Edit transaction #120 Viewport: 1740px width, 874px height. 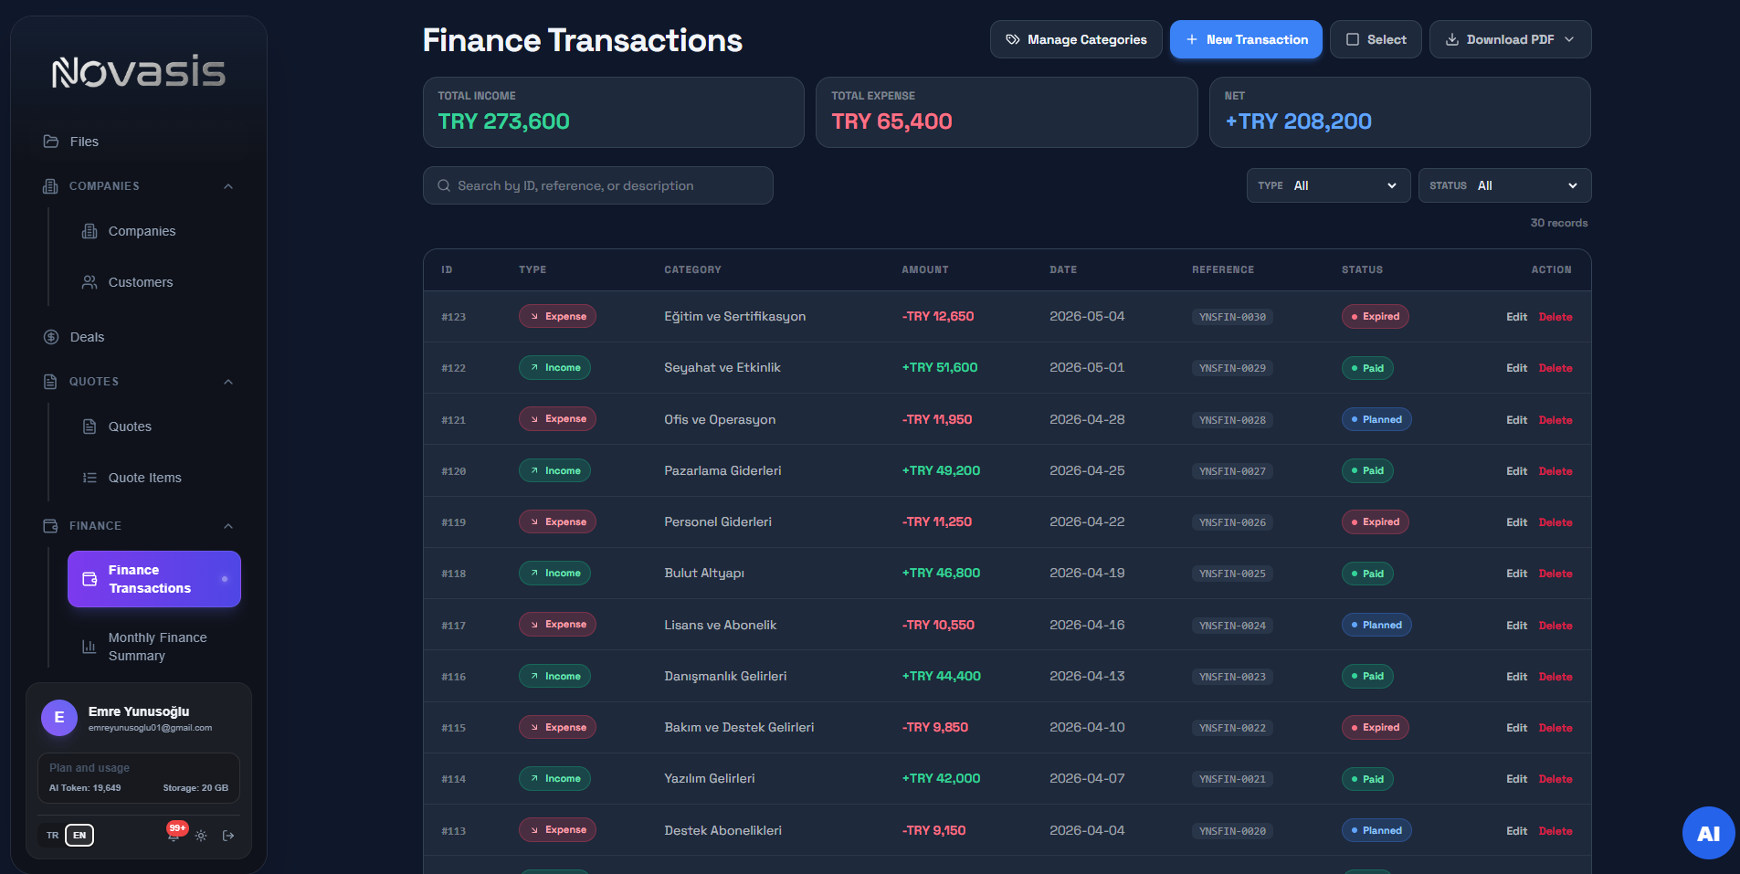click(1516, 471)
